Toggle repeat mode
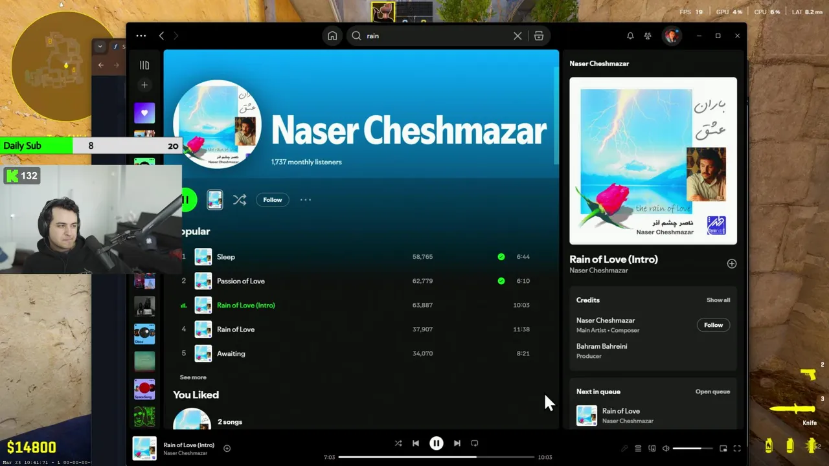This screenshot has height=466, width=829. [475, 443]
